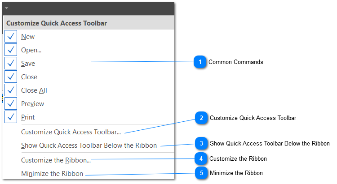
Task: Uncheck the Save checkbox
Action: (x=11, y=64)
